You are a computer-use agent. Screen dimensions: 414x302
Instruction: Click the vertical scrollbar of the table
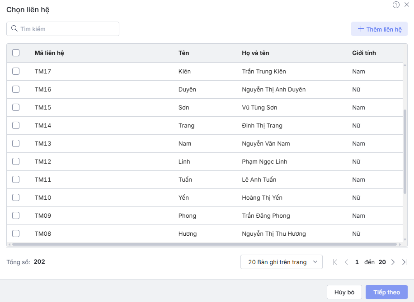point(405,151)
